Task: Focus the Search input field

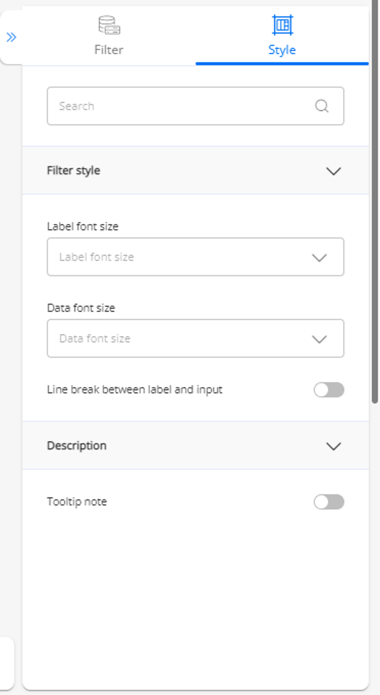Action: coord(195,106)
